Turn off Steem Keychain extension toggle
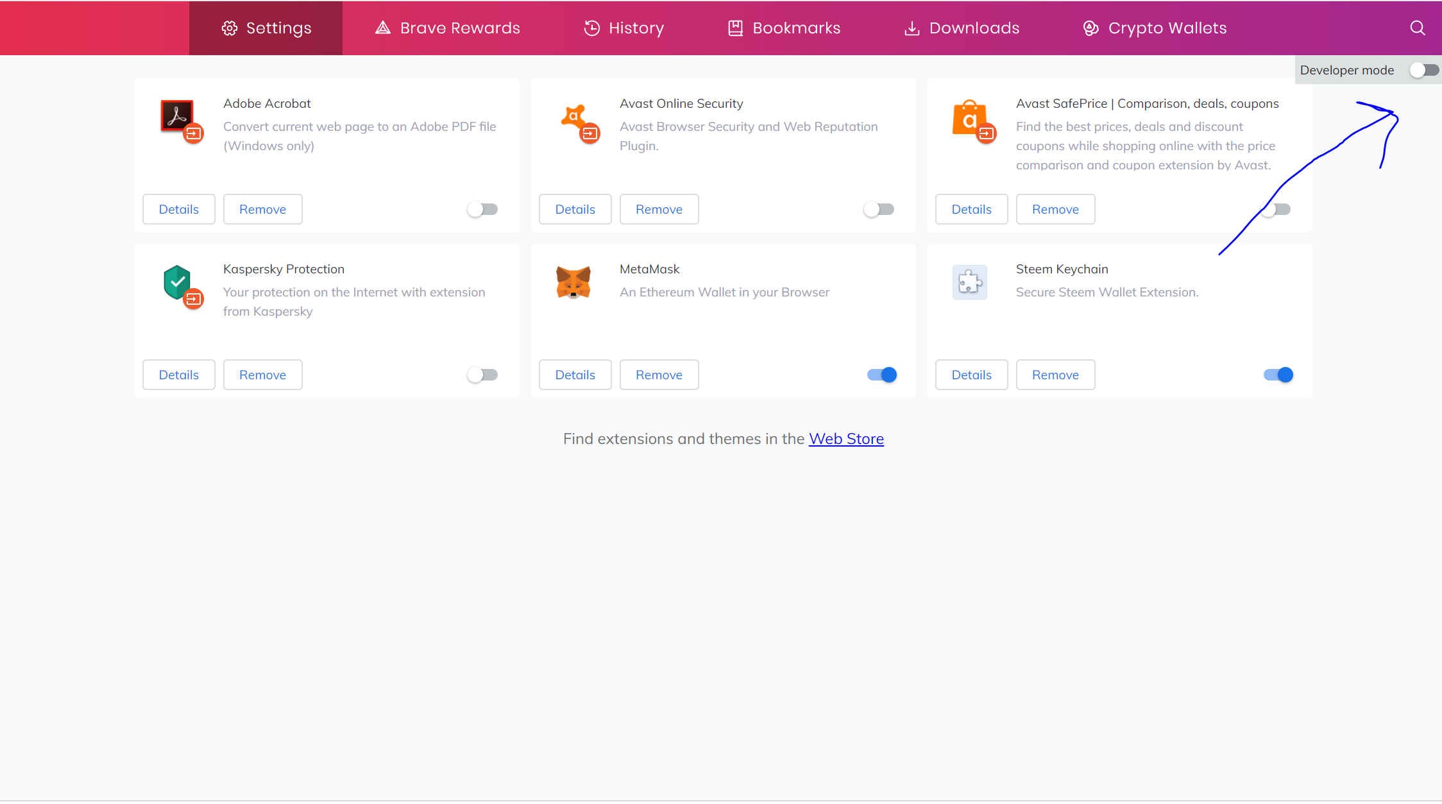 point(1278,375)
